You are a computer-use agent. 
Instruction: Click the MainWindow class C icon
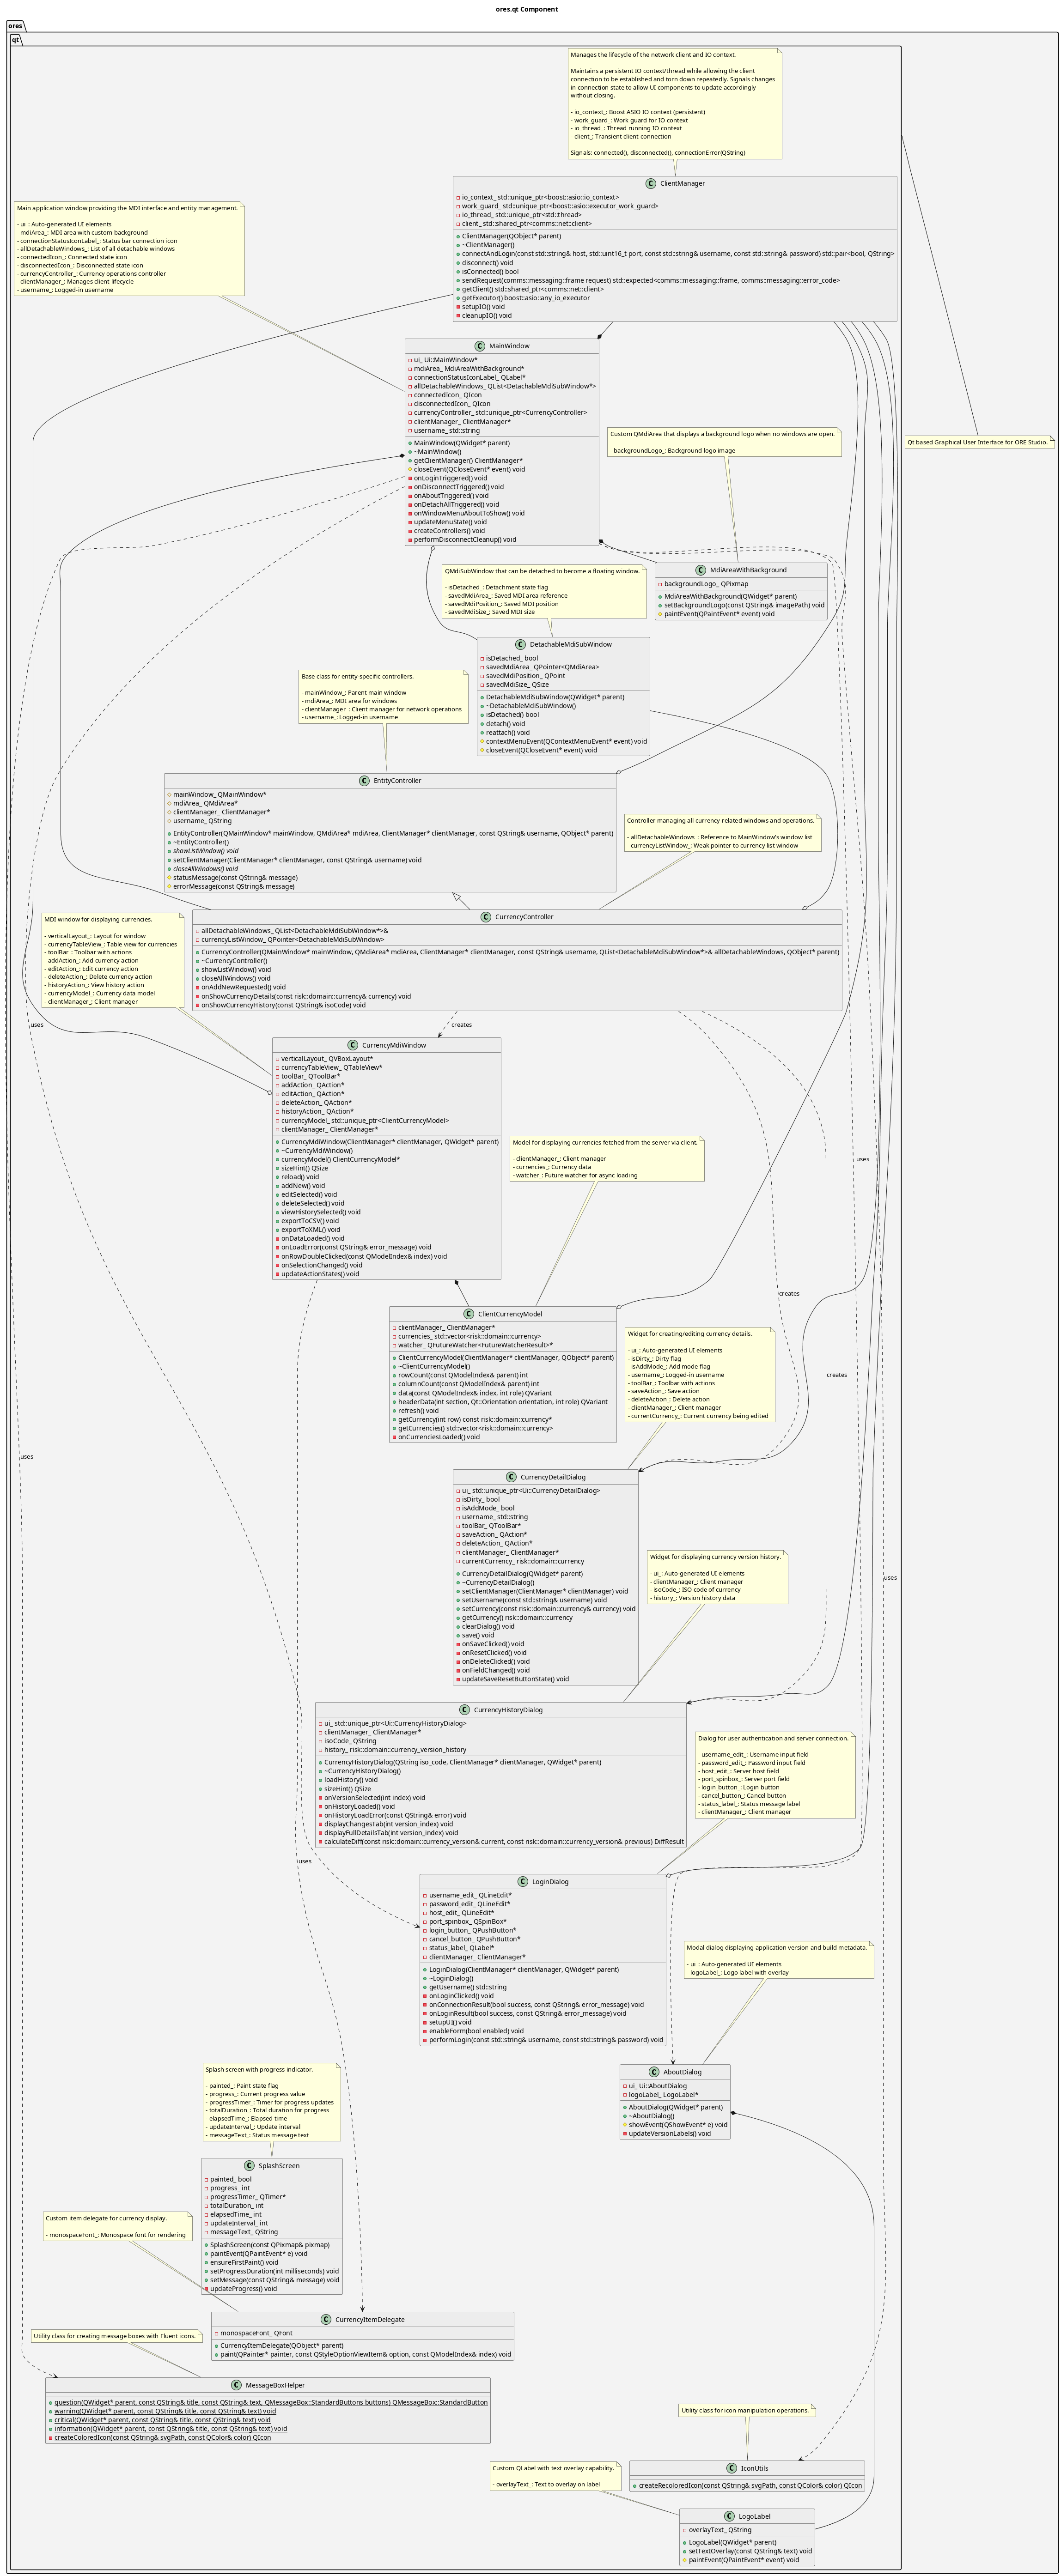click(481, 346)
